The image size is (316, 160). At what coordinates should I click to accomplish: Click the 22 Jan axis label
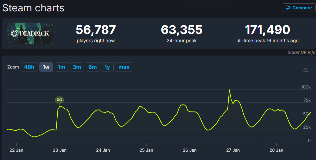[x=16, y=150]
